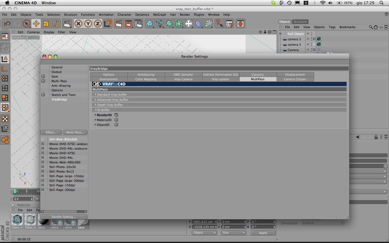Toggle the Y axis lock
389x243 pixels.
tap(88, 24)
